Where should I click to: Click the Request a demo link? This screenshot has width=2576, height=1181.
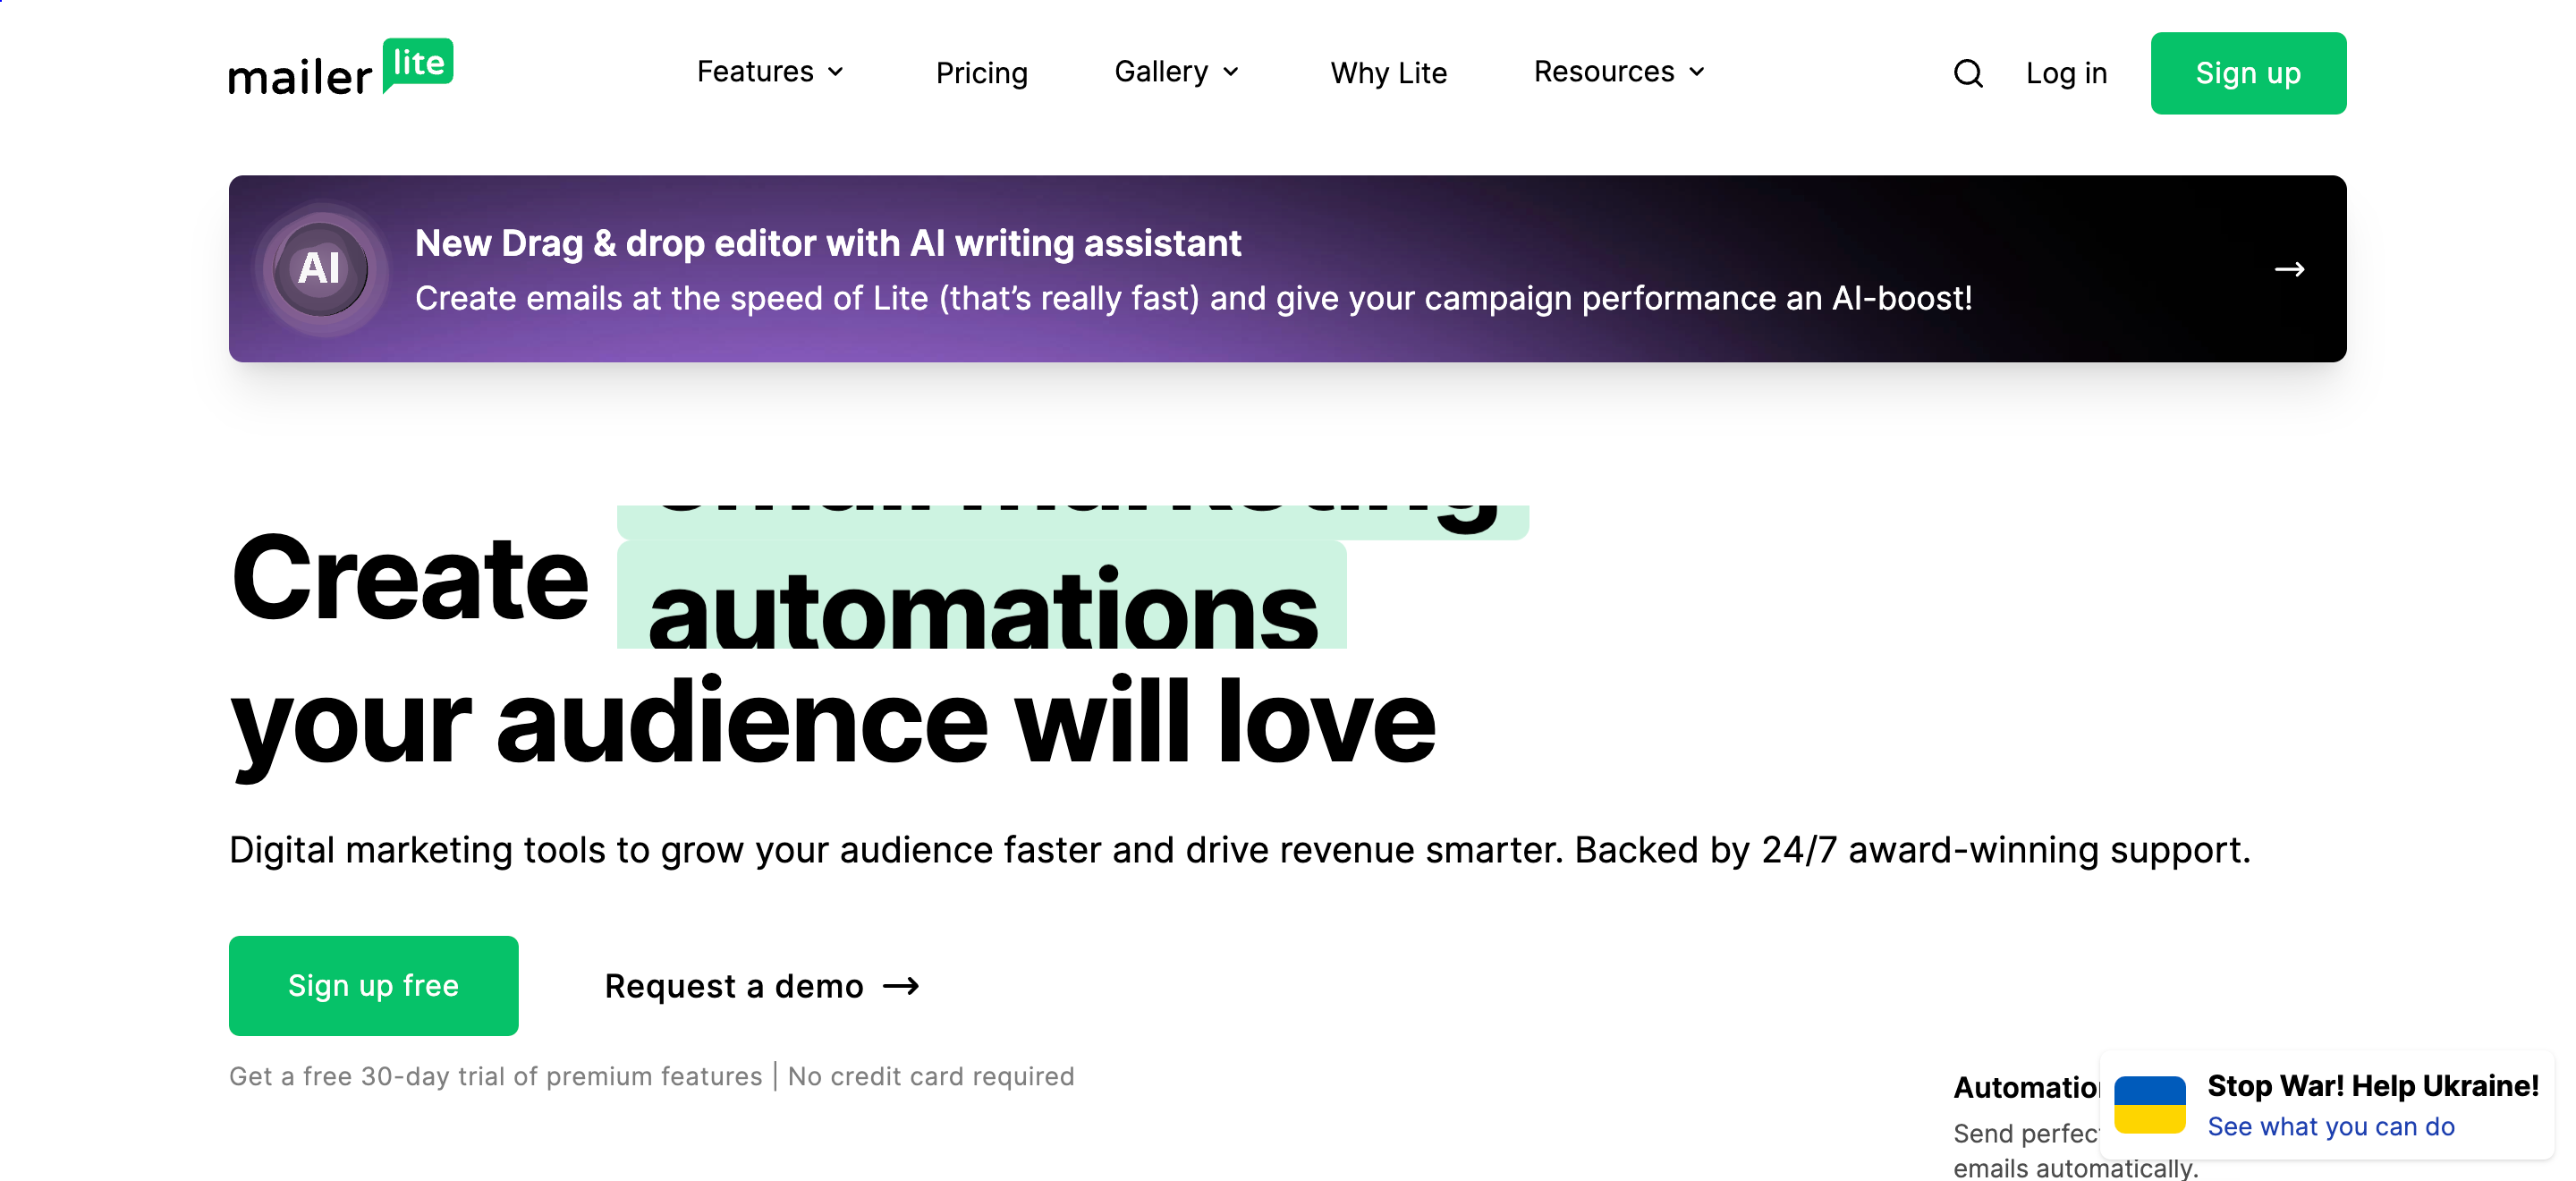point(761,986)
